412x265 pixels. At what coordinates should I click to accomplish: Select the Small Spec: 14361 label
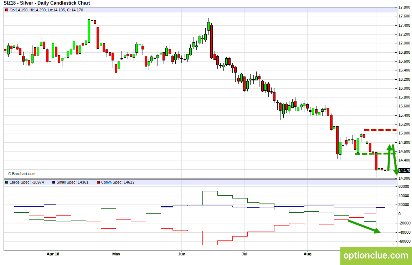tap(72, 182)
